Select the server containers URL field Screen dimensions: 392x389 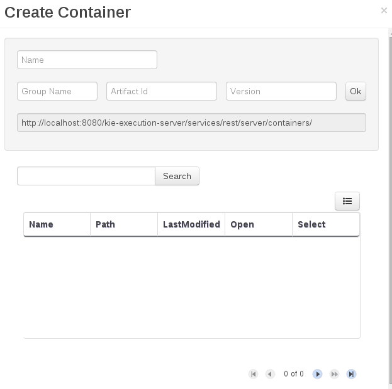coord(191,123)
